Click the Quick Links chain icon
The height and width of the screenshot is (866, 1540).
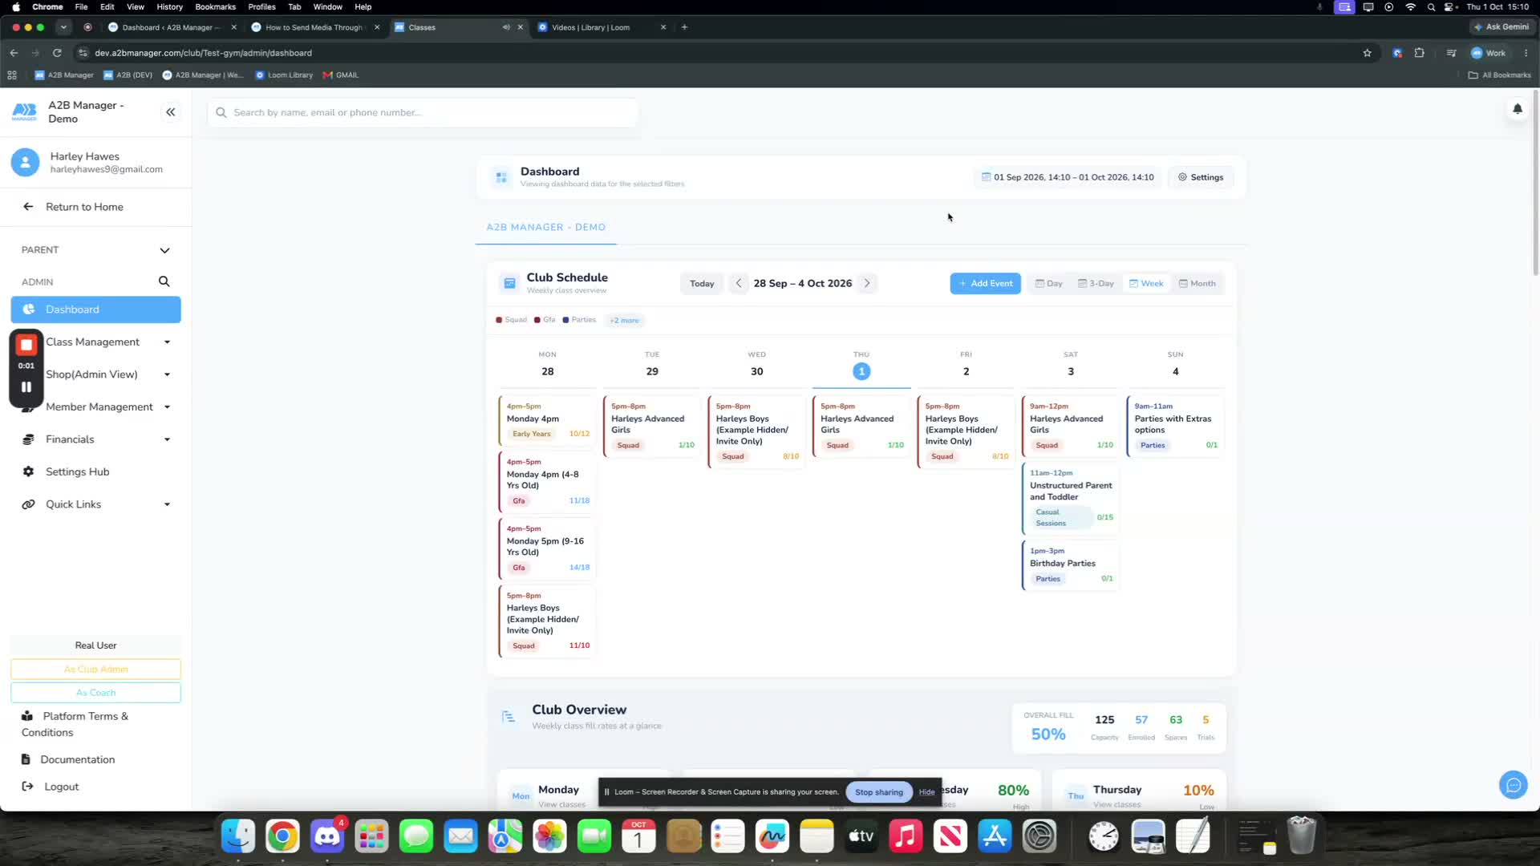point(28,504)
